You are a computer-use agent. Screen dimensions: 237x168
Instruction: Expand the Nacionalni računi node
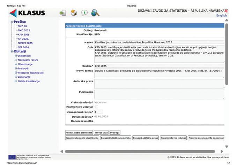[16, 60]
